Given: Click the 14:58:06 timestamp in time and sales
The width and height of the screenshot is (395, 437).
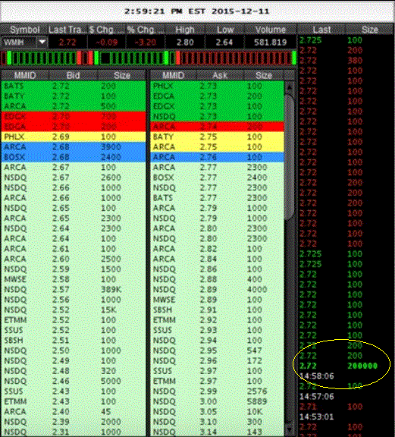Looking at the screenshot, I should coord(317,376).
